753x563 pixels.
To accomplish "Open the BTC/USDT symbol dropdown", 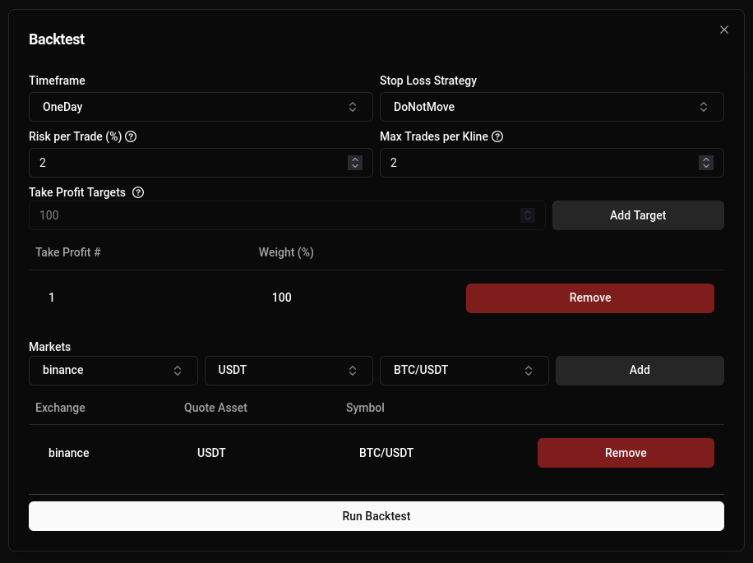I will (x=464, y=370).
